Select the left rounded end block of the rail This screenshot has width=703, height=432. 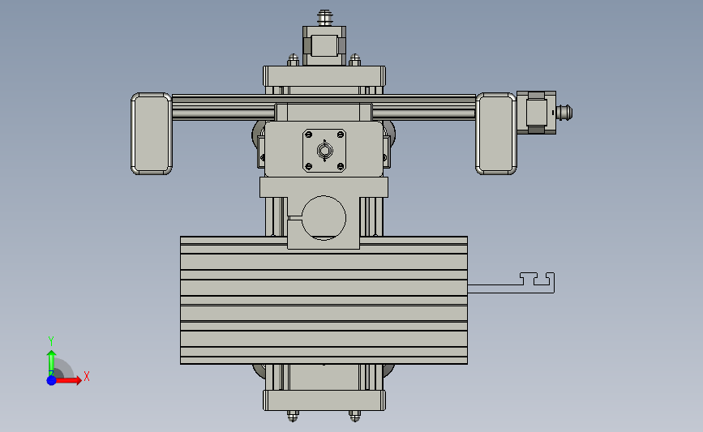coord(152,134)
